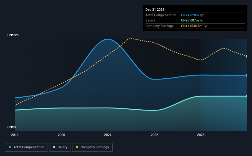The image size is (252, 156).
Task: Click the CN¥4.820m total compensation value
Action: point(190,15)
